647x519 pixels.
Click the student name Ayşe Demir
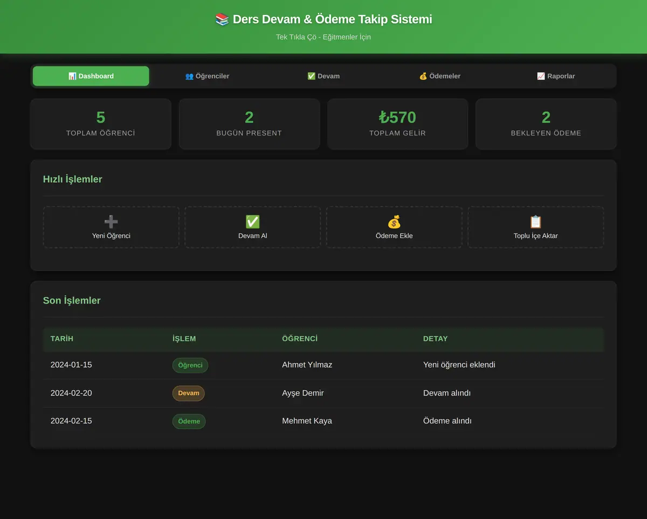[303, 393]
